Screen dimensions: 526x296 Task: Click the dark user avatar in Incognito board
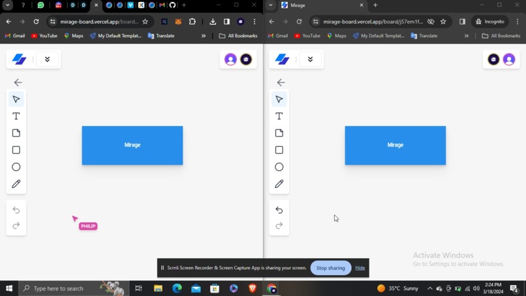[x=493, y=59]
